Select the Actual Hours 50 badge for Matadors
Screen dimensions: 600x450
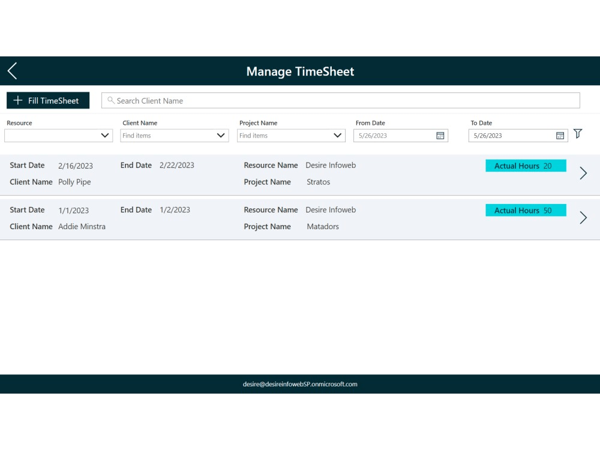coord(526,210)
